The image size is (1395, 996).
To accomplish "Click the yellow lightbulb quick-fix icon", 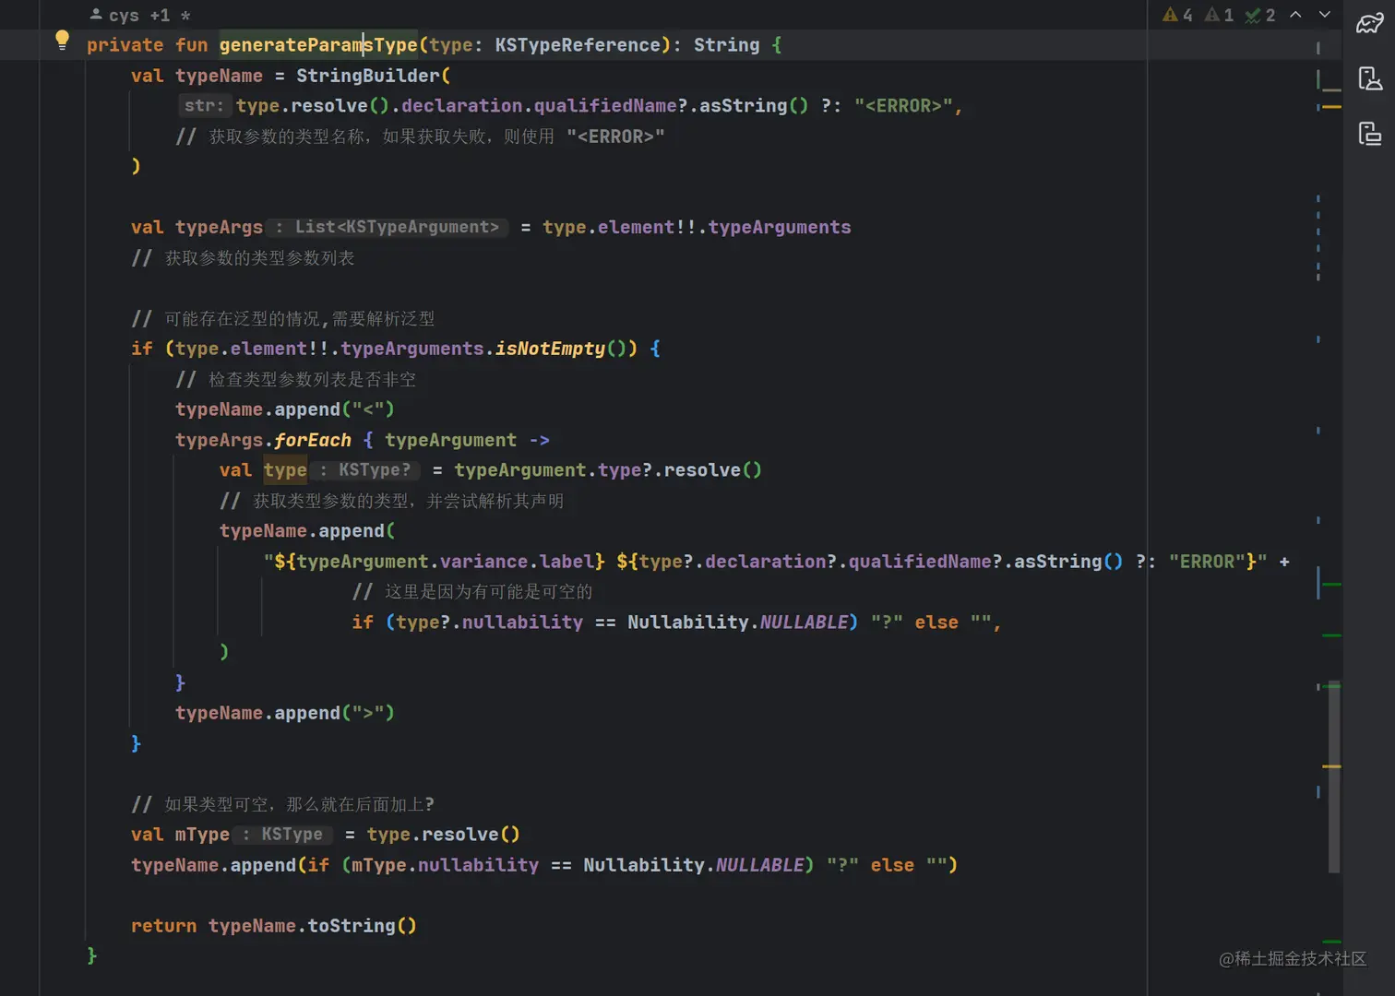I will coord(62,40).
